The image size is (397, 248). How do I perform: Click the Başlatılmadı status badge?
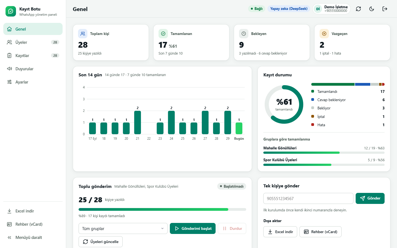(x=232, y=186)
